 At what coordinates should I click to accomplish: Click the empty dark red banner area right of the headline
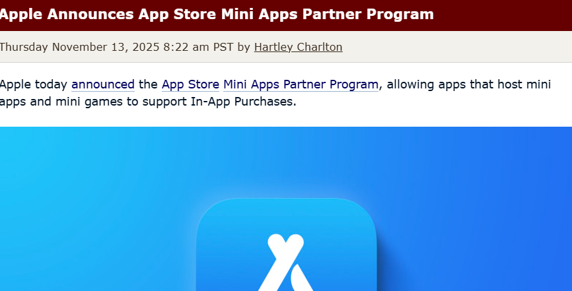(x=503, y=15)
